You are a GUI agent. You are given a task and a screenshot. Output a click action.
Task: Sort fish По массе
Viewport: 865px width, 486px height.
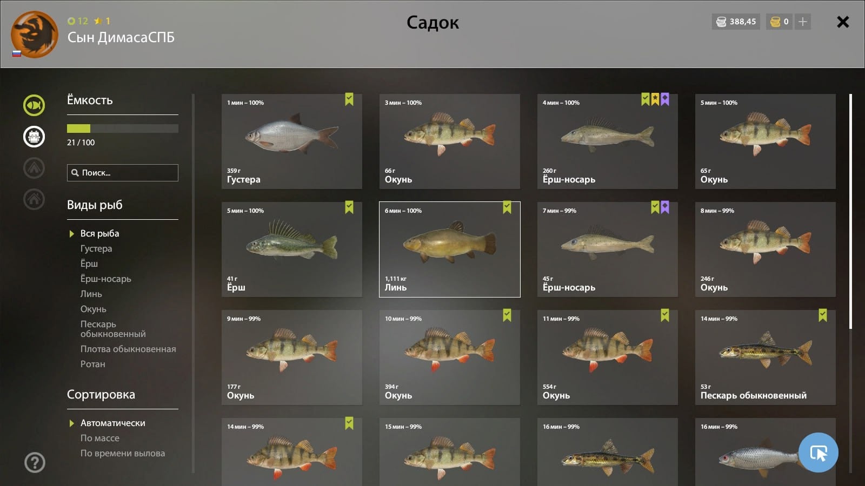click(x=100, y=438)
